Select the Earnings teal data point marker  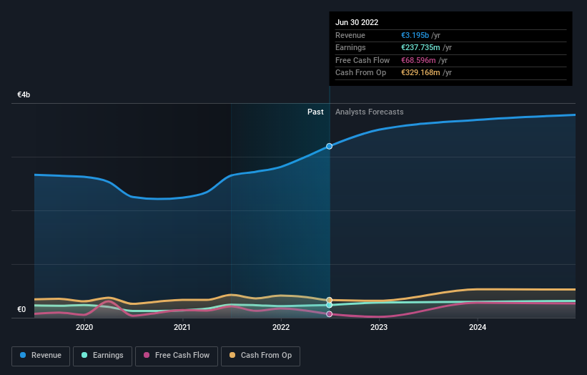click(x=329, y=305)
